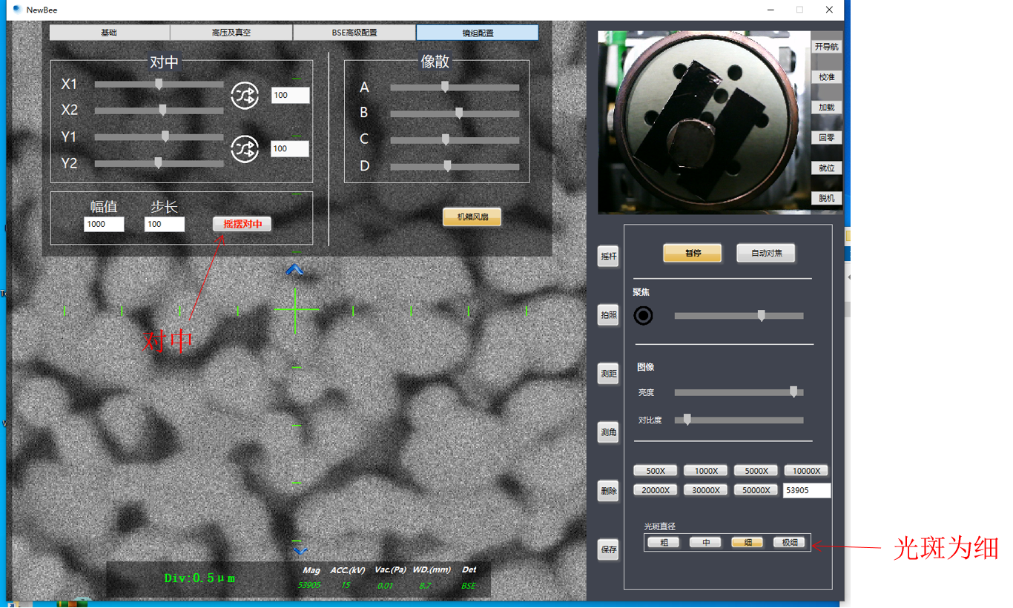Click the Y-axis shuffle icon in 对中
The image size is (1013, 608).
pos(245,149)
